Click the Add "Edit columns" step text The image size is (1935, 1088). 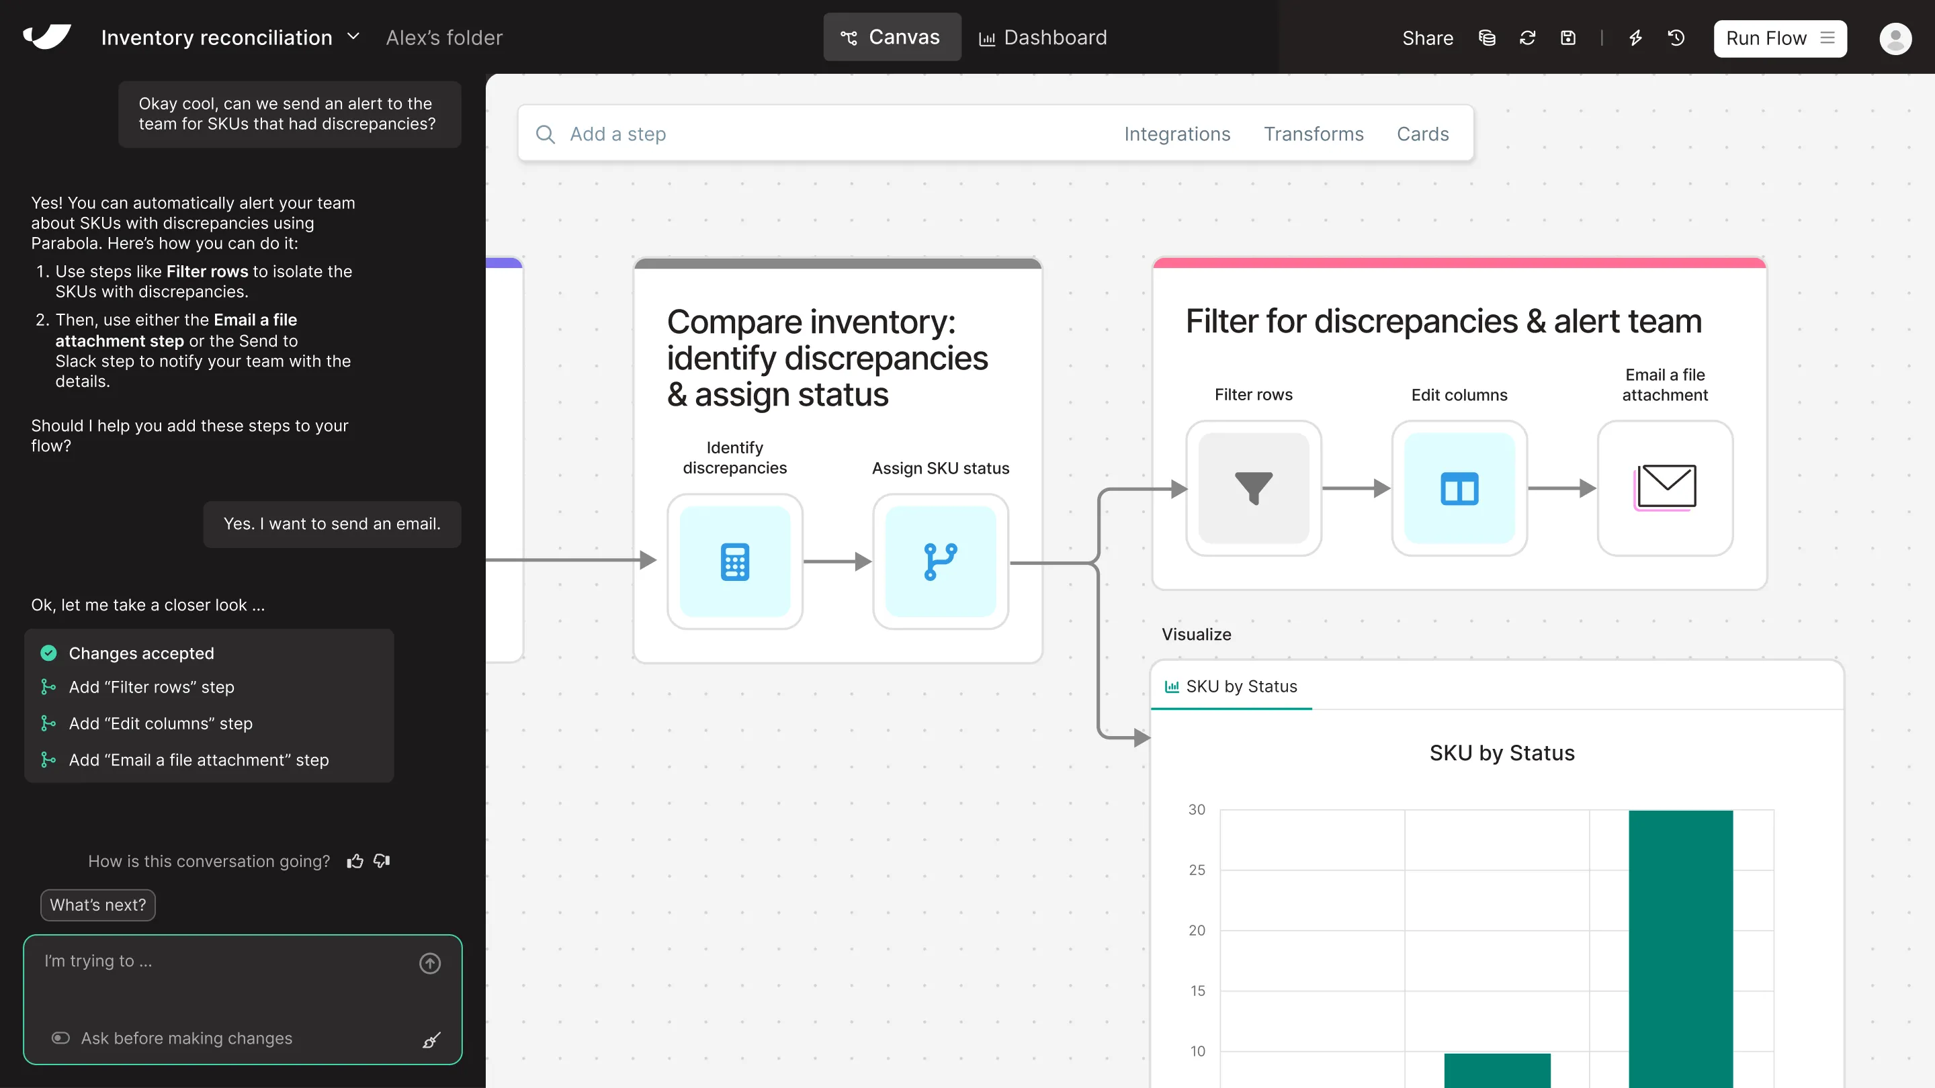pyautogui.click(x=161, y=723)
